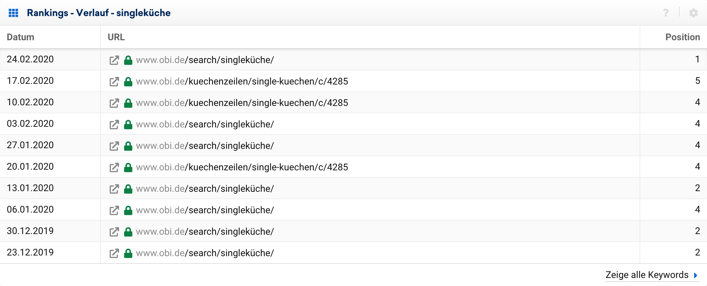
Task: Open external link icon for 24.02.2020 row
Action: (114, 60)
